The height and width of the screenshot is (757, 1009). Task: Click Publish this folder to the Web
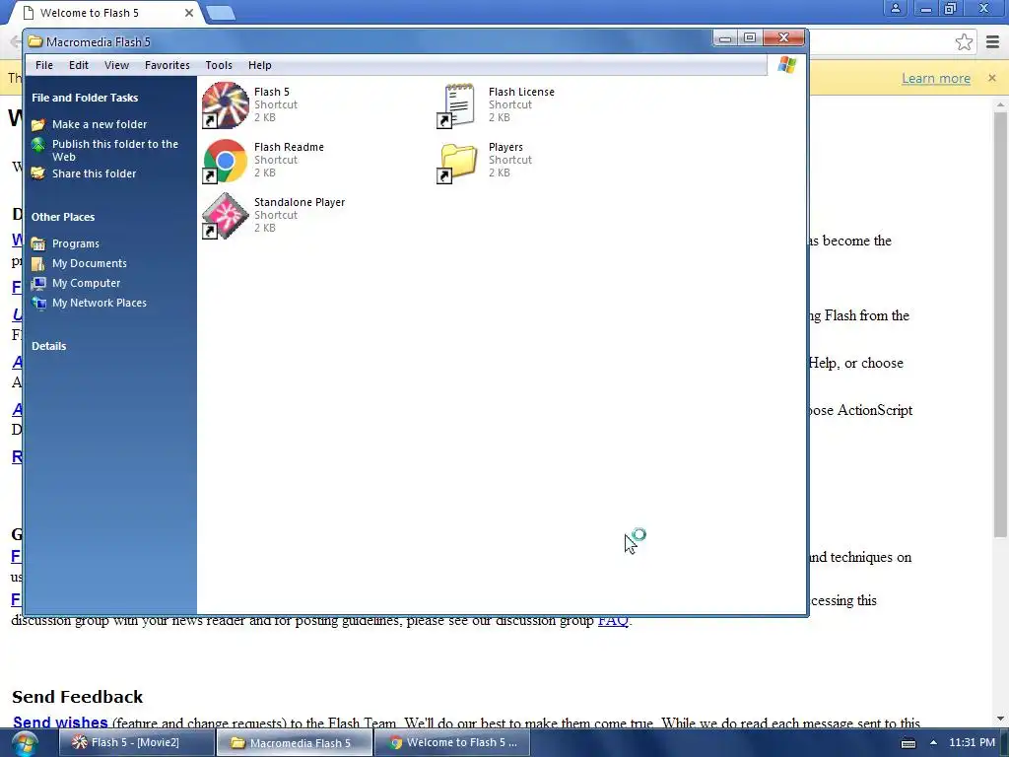tap(115, 151)
